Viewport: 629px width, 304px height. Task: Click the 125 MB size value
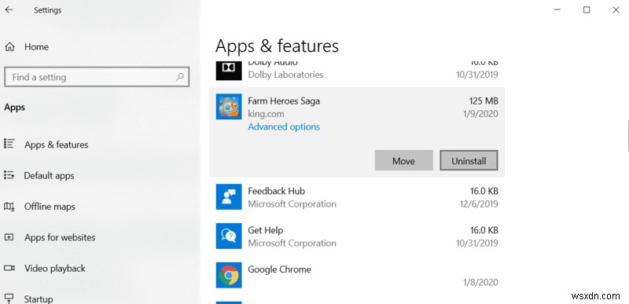tap(484, 101)
